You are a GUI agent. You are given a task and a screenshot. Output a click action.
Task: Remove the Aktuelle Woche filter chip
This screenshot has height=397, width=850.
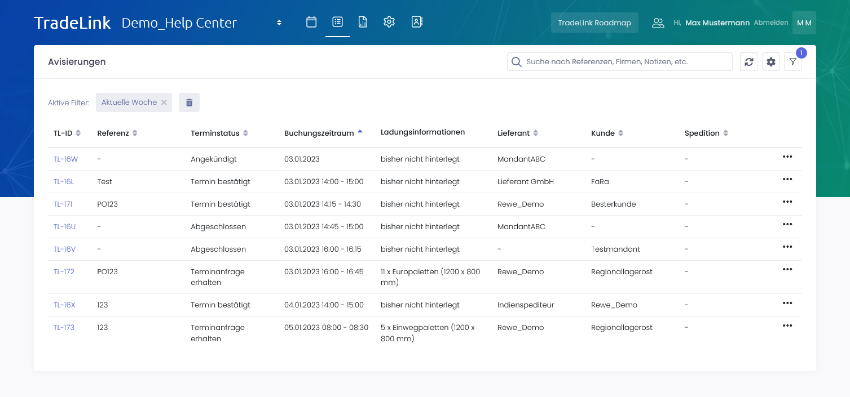point(164,102)
